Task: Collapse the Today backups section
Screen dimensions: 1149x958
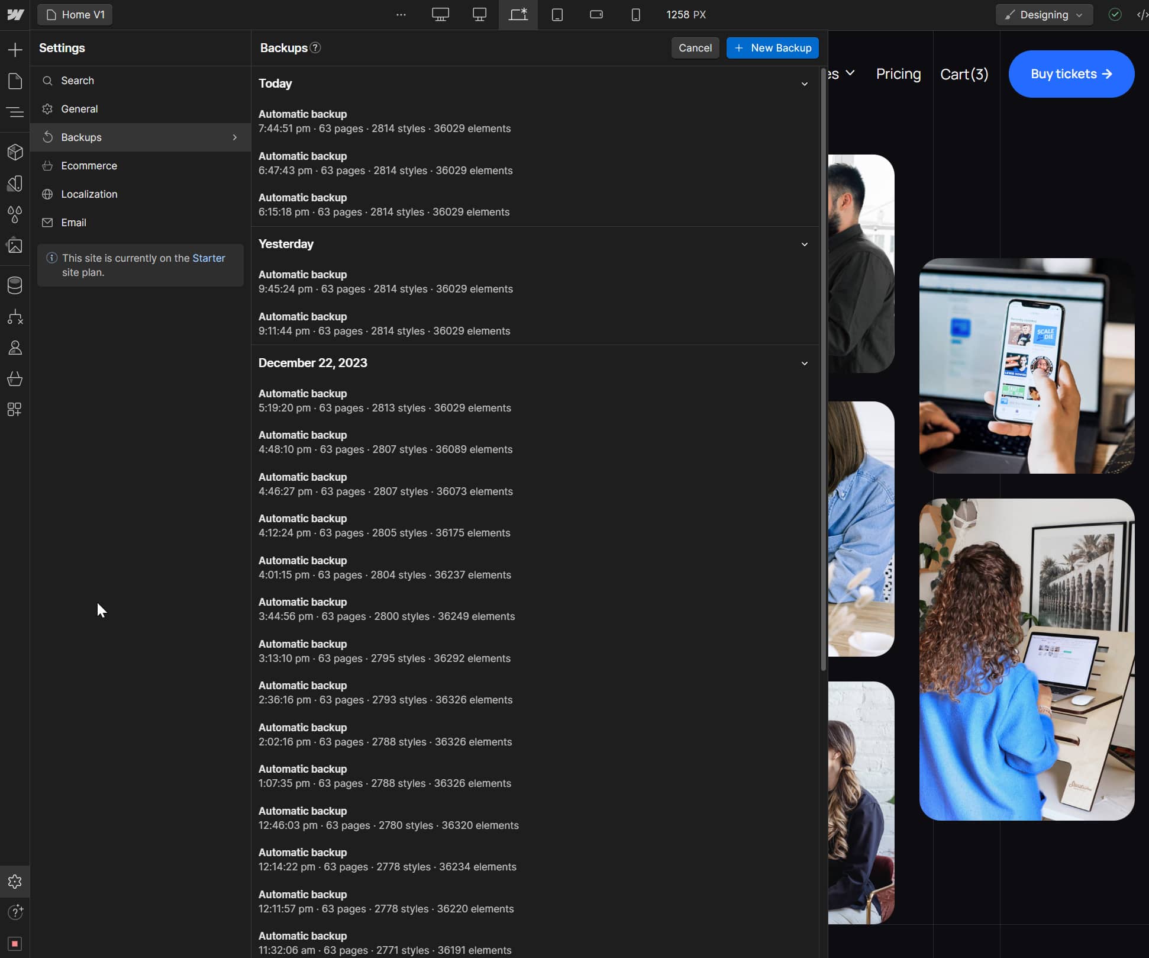Action: 805,84
